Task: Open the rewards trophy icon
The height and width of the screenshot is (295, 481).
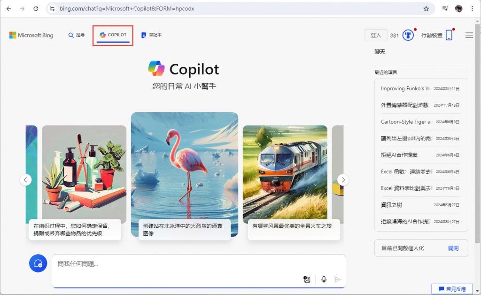Action: (408, 35)
